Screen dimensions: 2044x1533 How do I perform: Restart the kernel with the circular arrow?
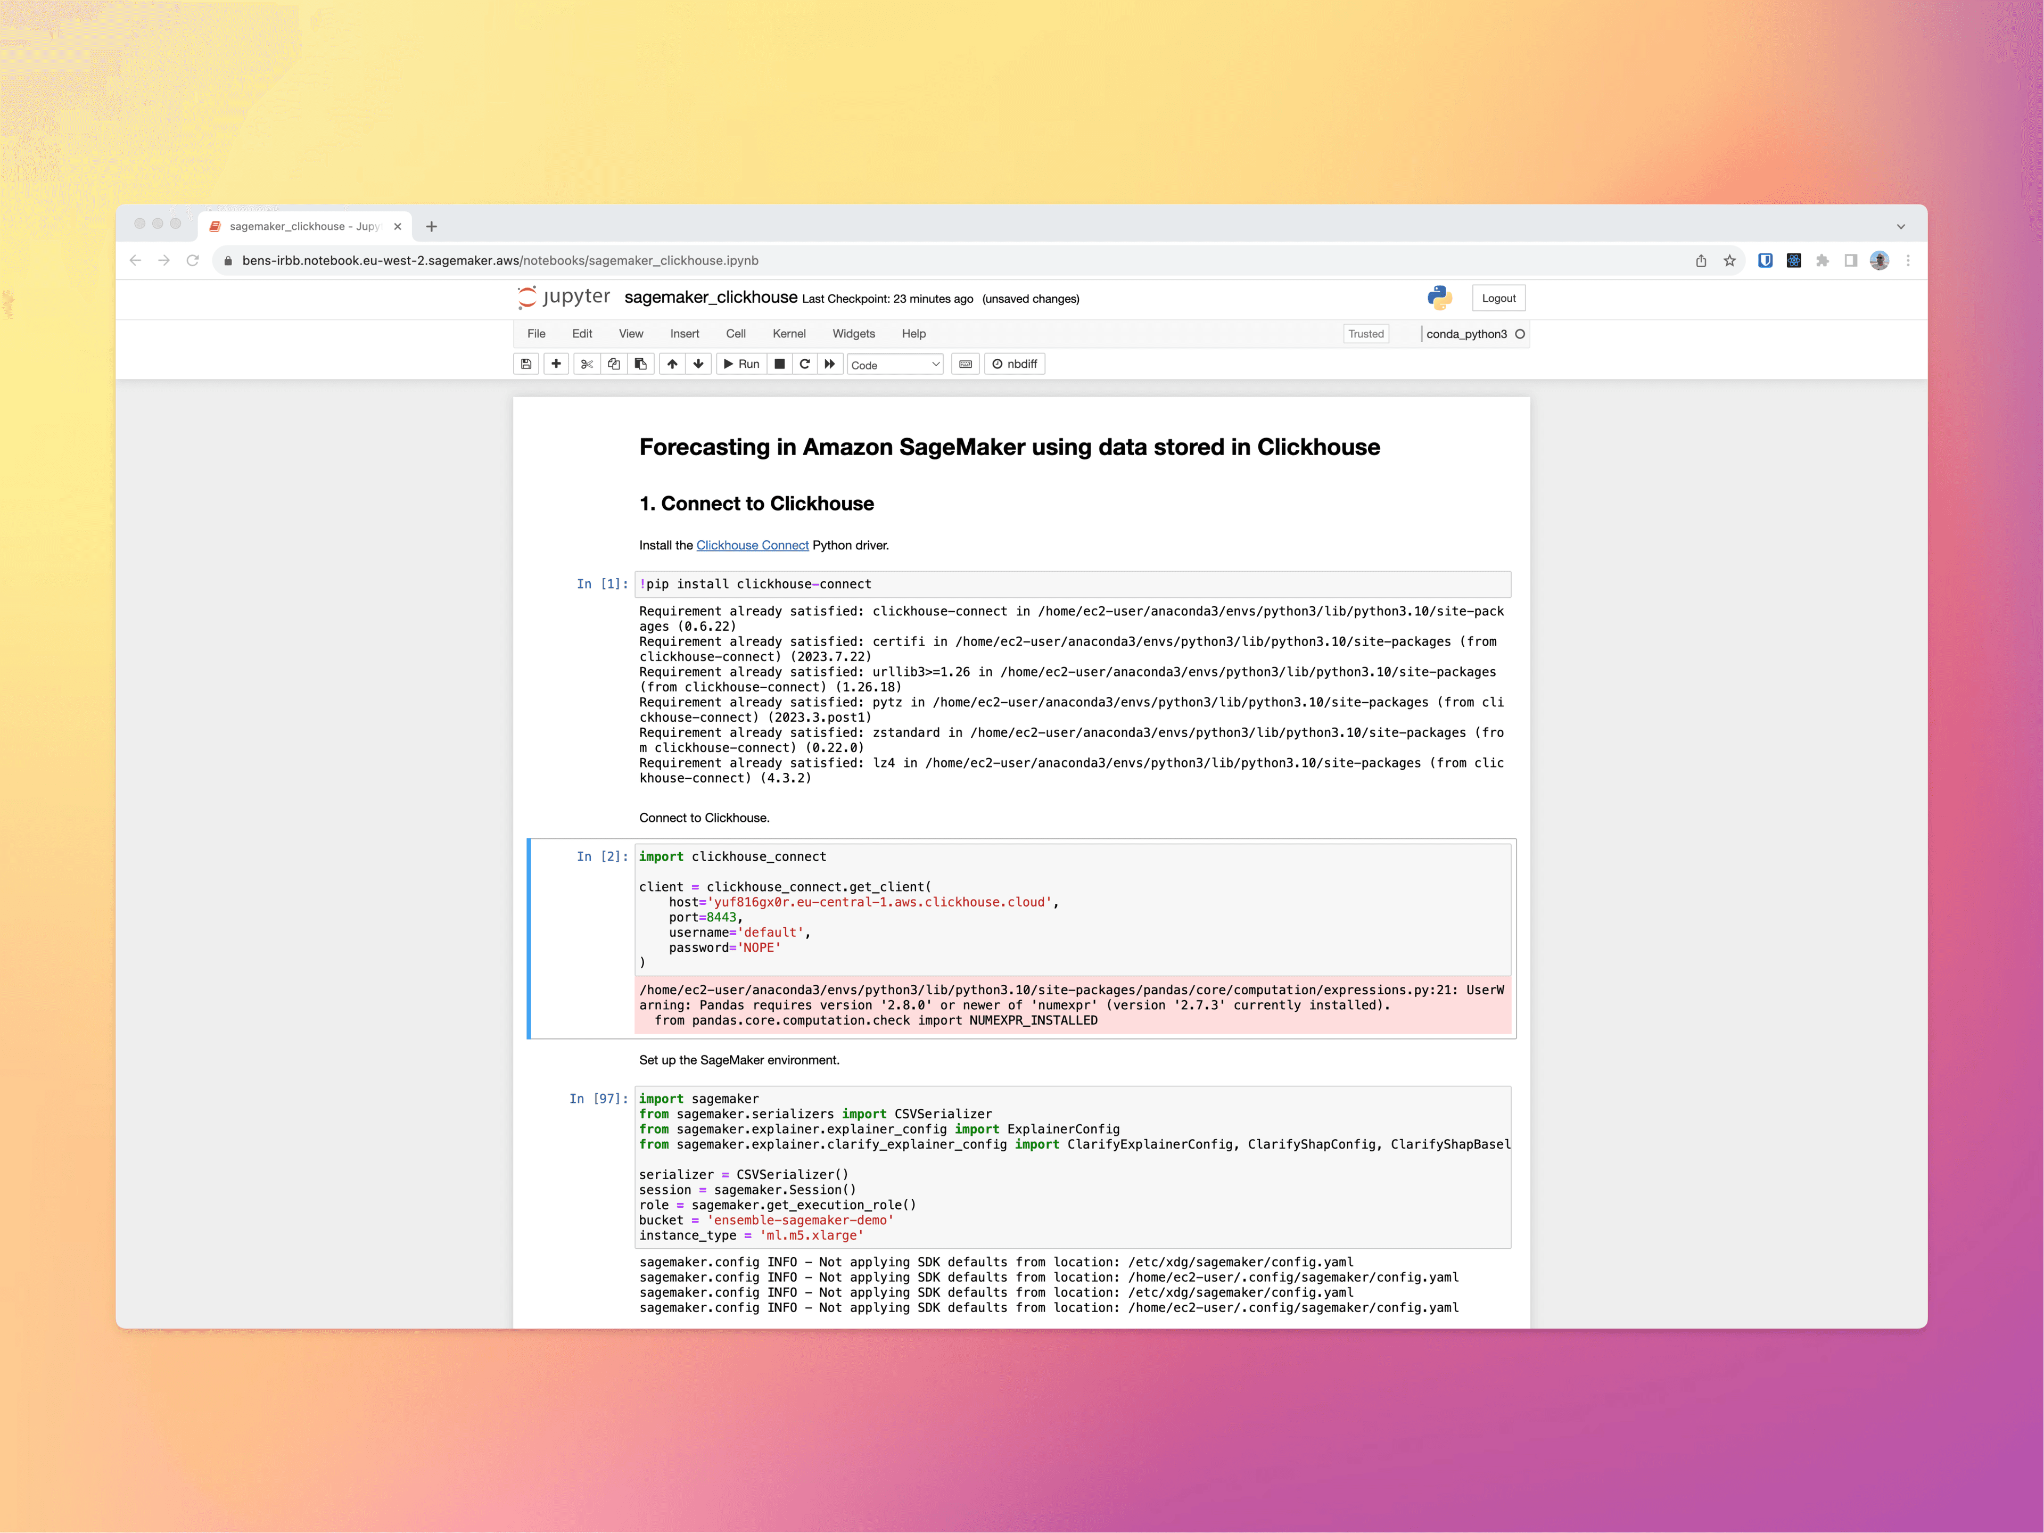805,364
